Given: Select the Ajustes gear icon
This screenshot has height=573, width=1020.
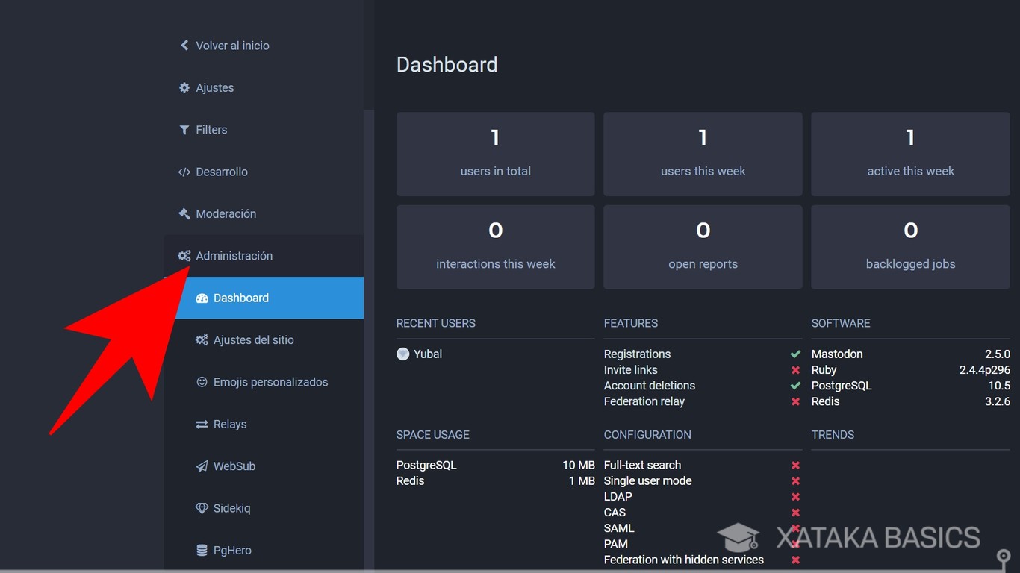Looking at the screenshot, I should point(184,87).
